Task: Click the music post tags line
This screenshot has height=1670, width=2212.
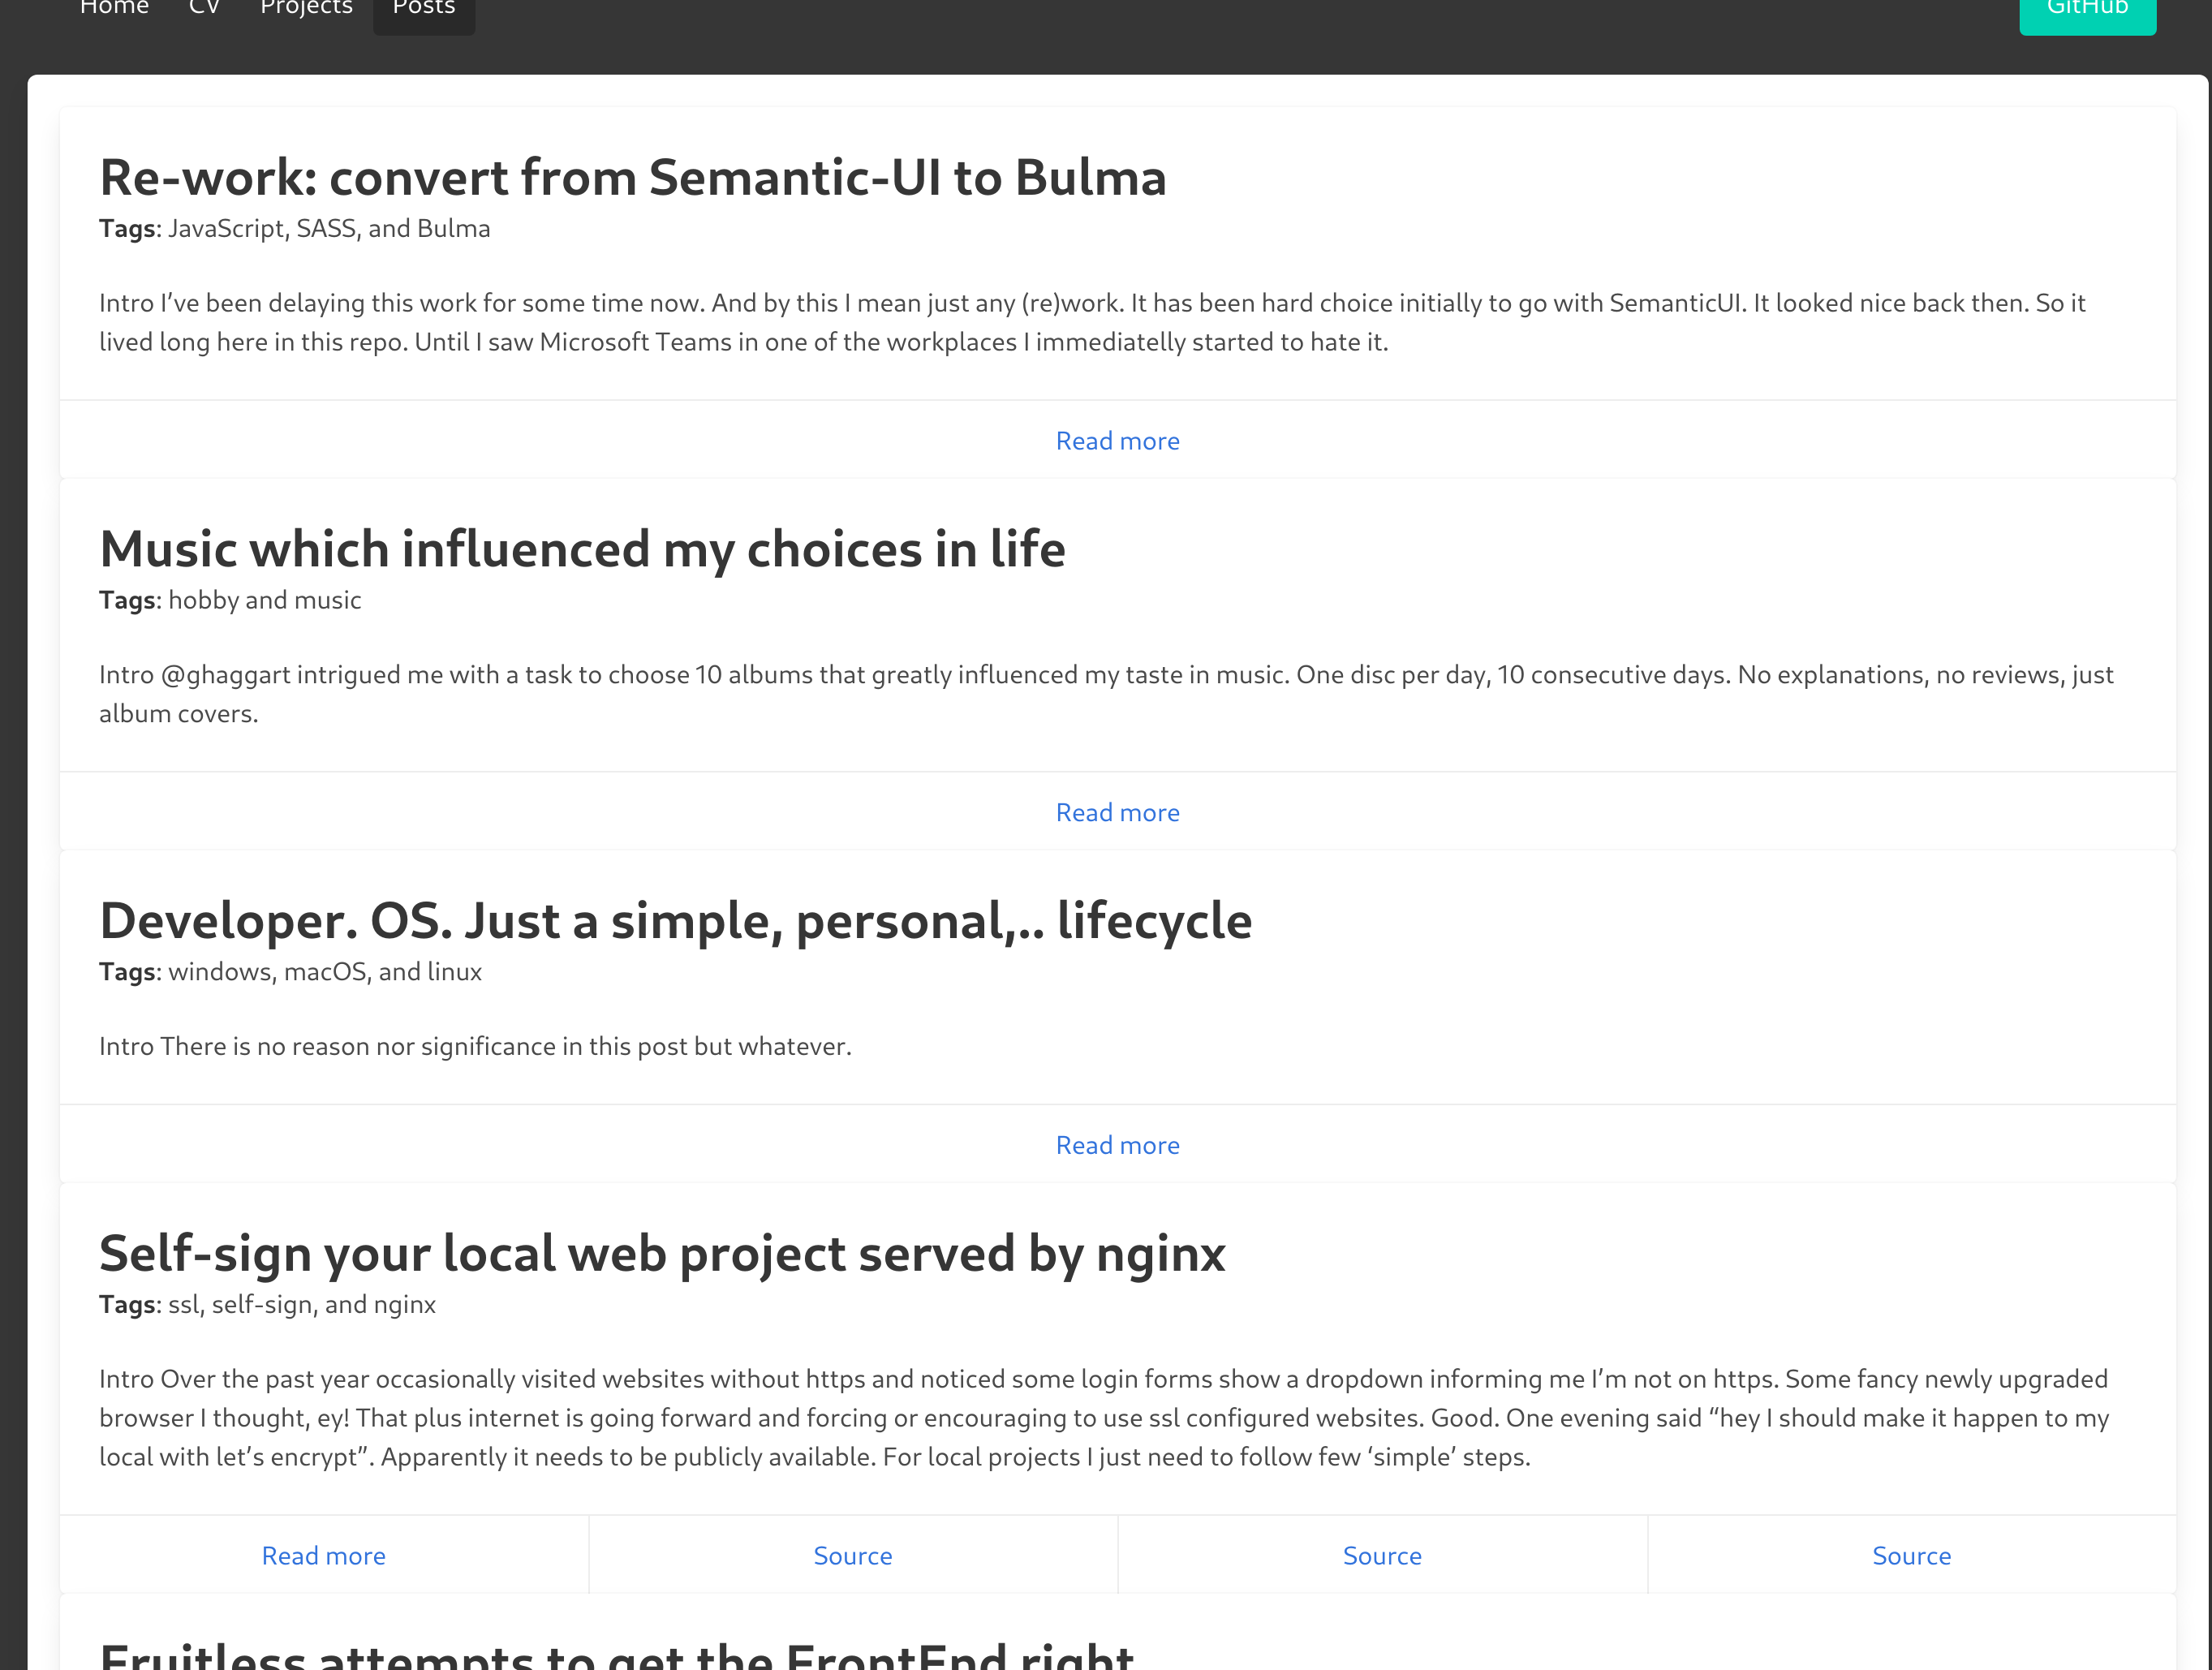Action: [230, 600]
